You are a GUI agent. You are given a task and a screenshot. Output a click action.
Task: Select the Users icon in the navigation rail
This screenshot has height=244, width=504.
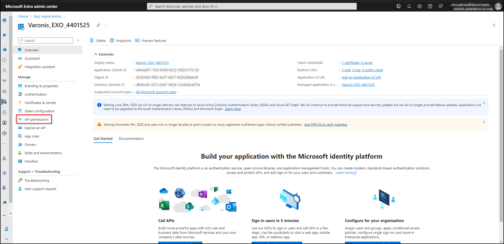point(4,70)
